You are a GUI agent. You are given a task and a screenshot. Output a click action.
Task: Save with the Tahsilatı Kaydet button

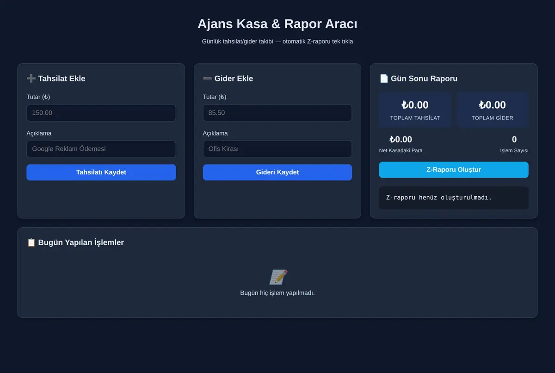(101, 172)
